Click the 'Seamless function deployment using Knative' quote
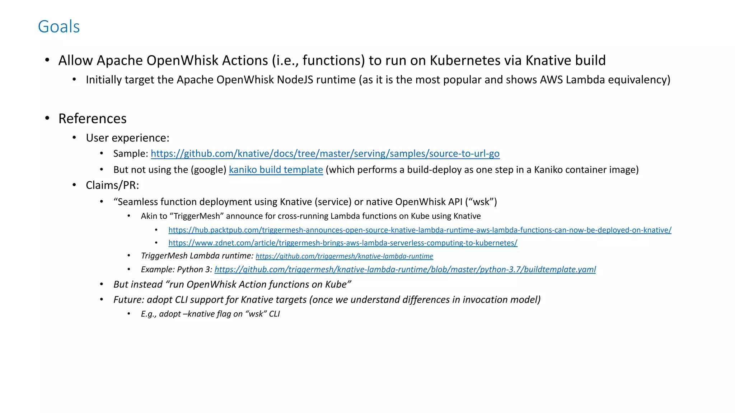 coord(305,202)
